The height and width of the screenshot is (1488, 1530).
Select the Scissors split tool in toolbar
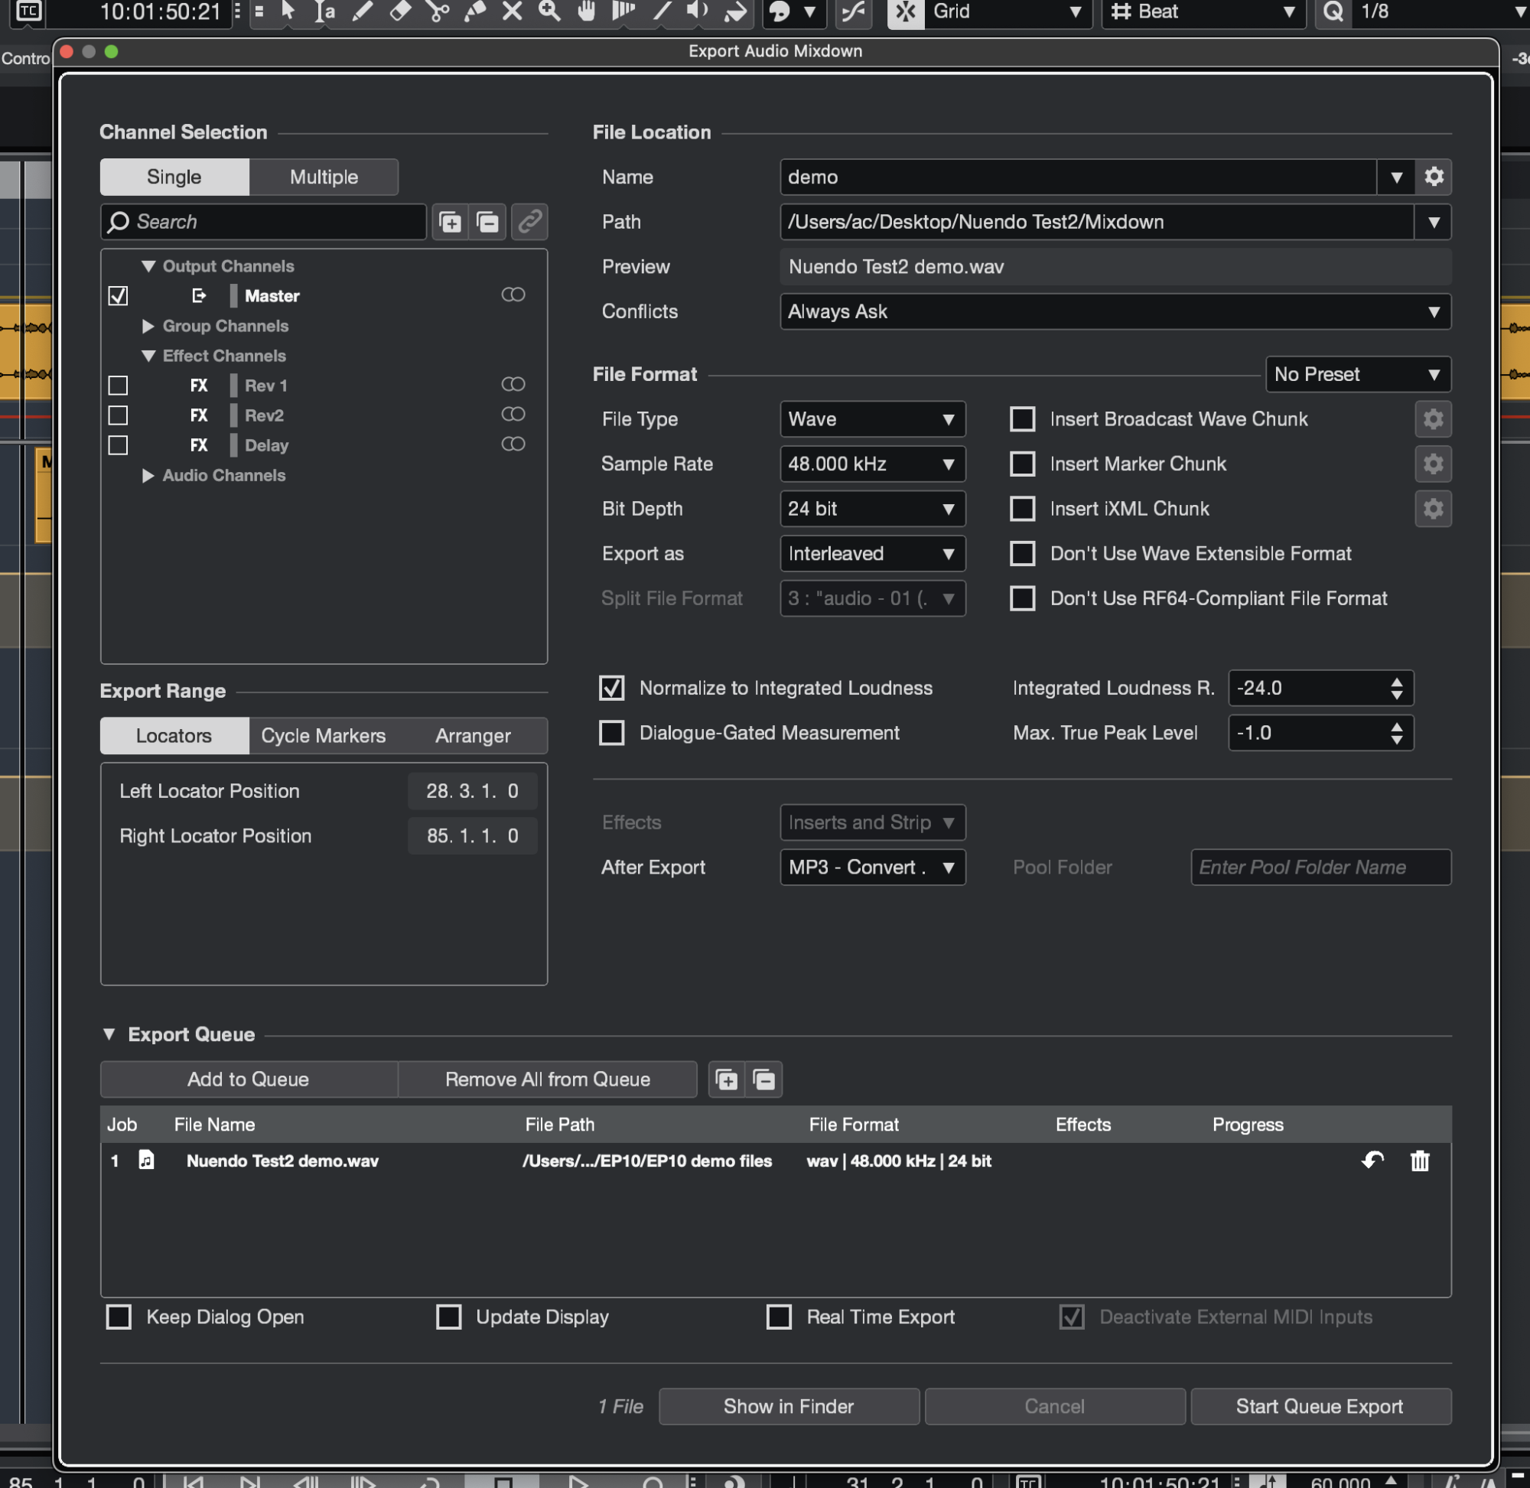[x=438, y=11]
